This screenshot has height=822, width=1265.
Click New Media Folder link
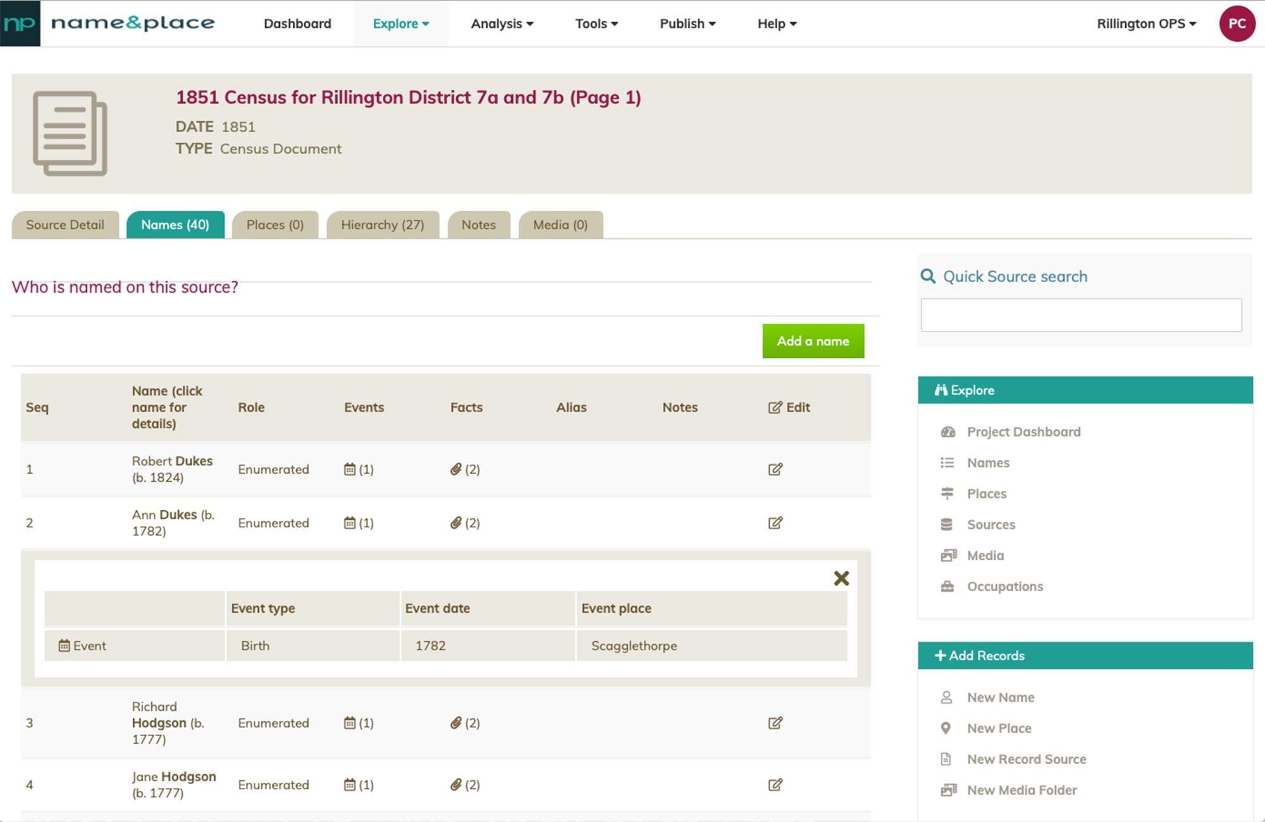click(1021, 790)
